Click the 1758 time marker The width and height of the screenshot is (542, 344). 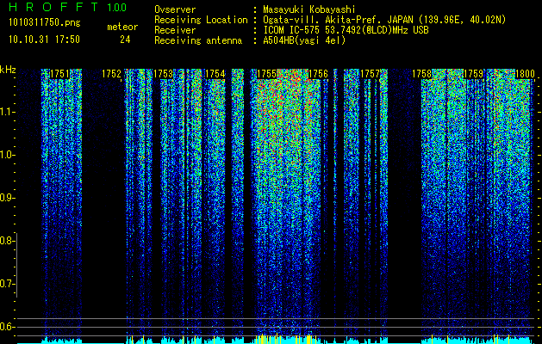click(x=421, y=74)
